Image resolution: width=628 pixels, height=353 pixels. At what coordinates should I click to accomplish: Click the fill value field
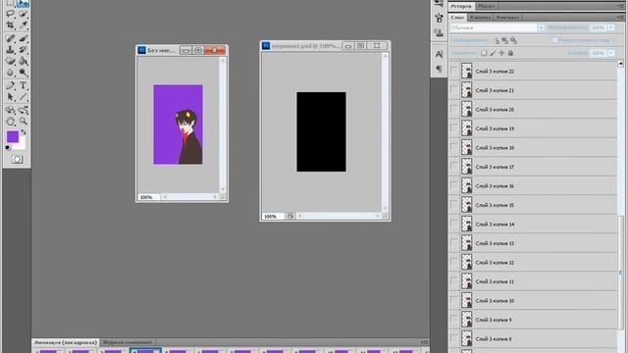coord(598,53)
